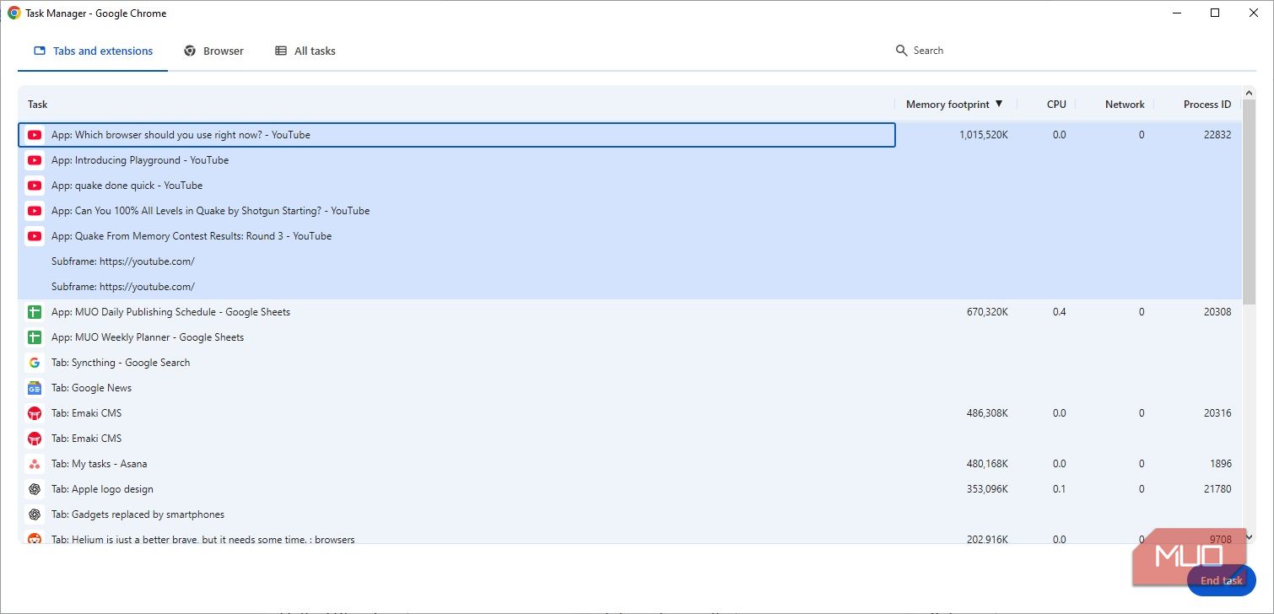Sort tasks by the CPU column header

pyautogui.click(x=1056, y=105)
